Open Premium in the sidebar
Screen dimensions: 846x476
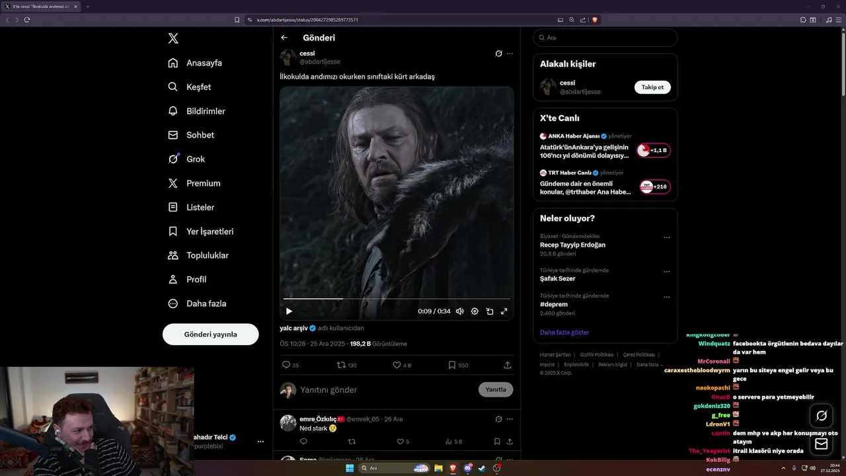point(194,183)
